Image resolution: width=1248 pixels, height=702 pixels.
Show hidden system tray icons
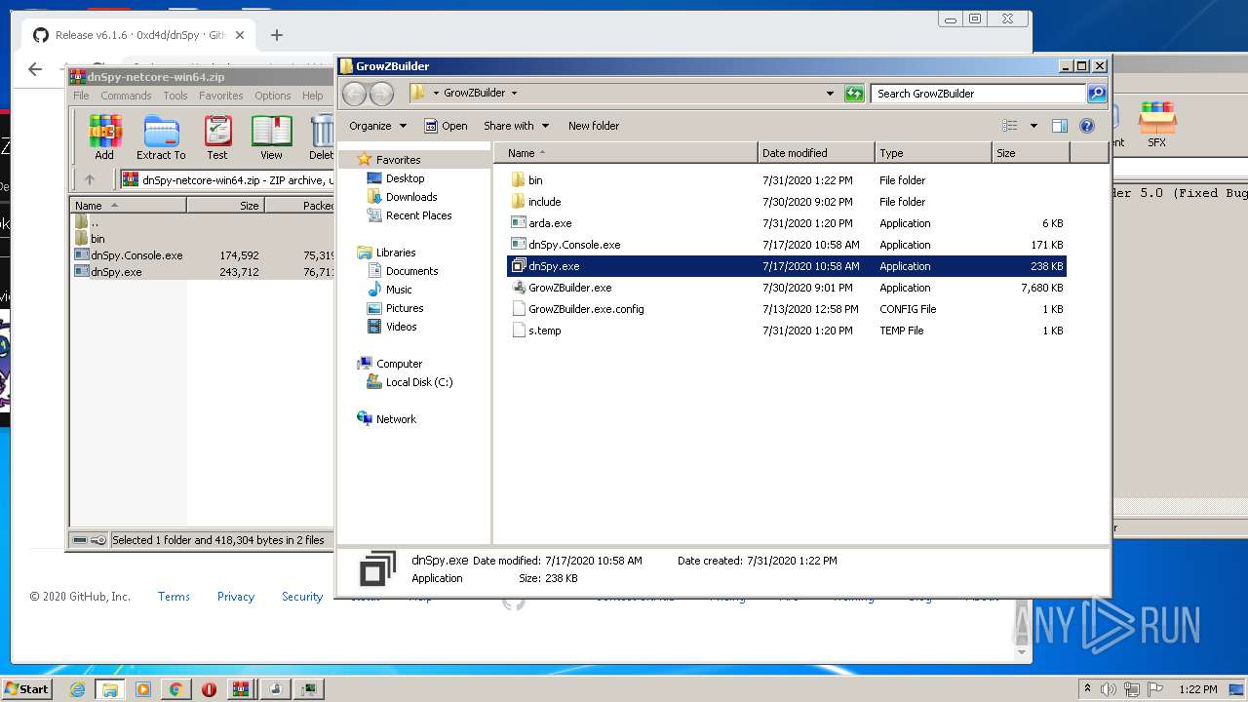point(1087,689)
